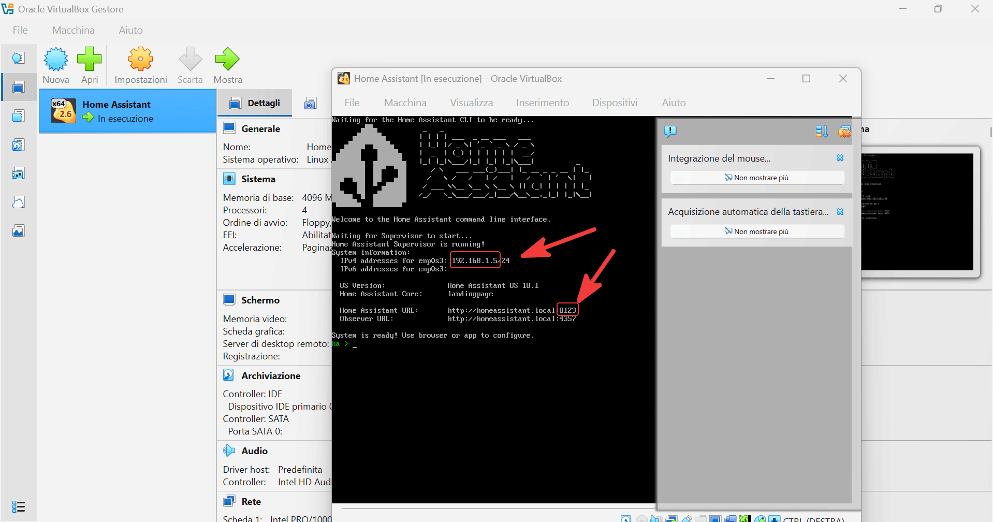Click the landingpage text in console
The image size is (993, 522).
470,294
